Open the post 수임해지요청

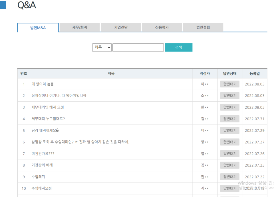[x=42, y=188]
